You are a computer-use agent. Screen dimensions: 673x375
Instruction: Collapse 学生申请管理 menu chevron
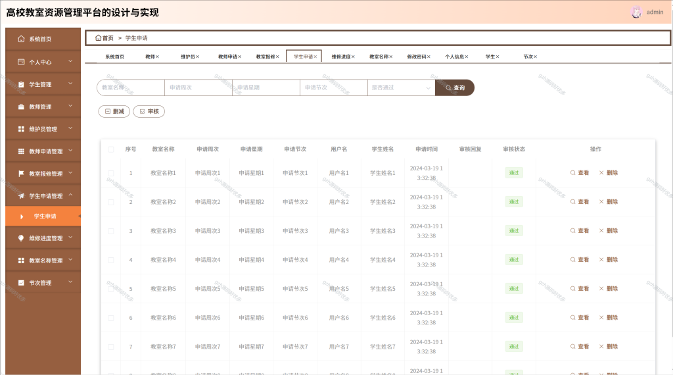pos(71,195)
